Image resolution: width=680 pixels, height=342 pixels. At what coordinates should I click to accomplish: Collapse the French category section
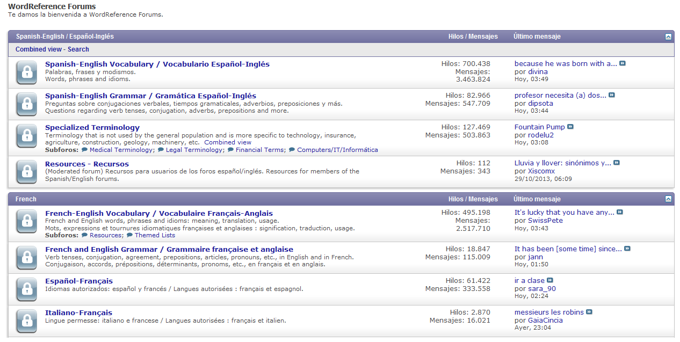[668, 199]
